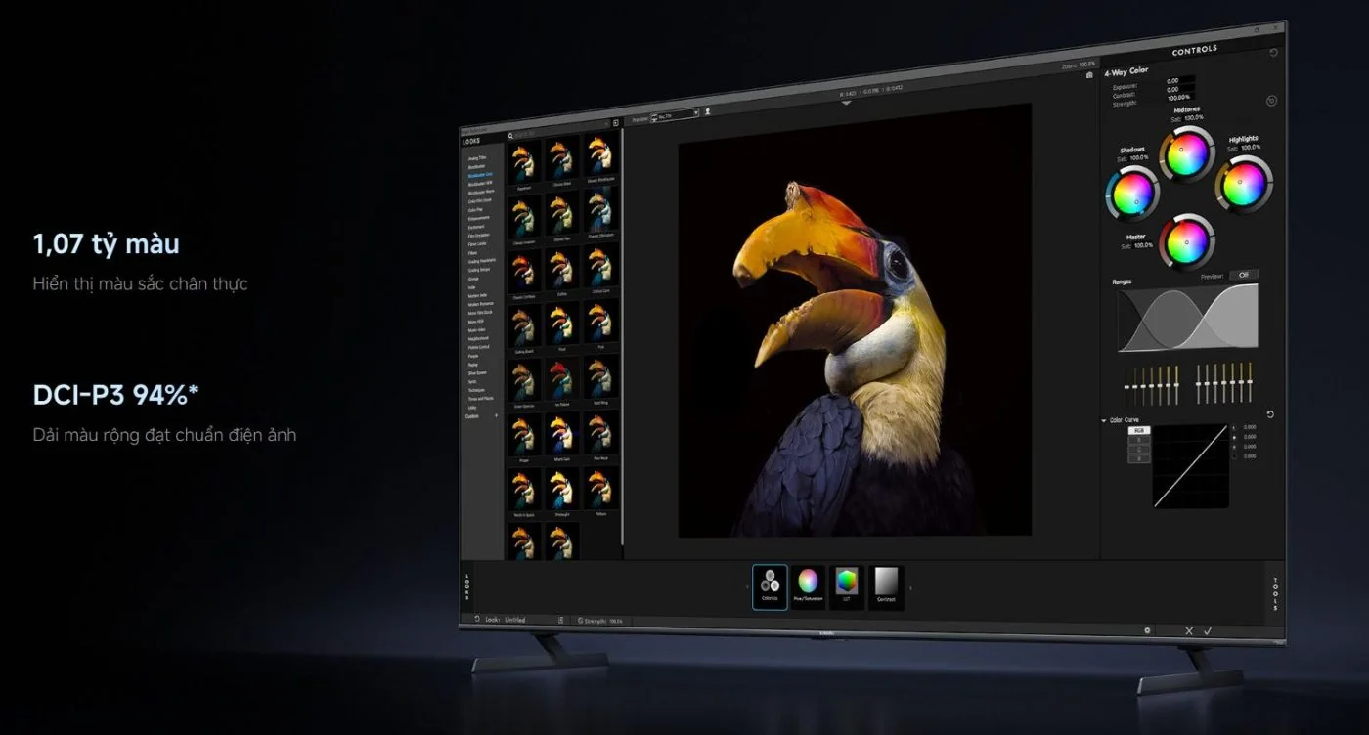Toggle the Ranges Preview Off switch
This screenshot has height=735, width=1369.
[x=1243, y=275]
